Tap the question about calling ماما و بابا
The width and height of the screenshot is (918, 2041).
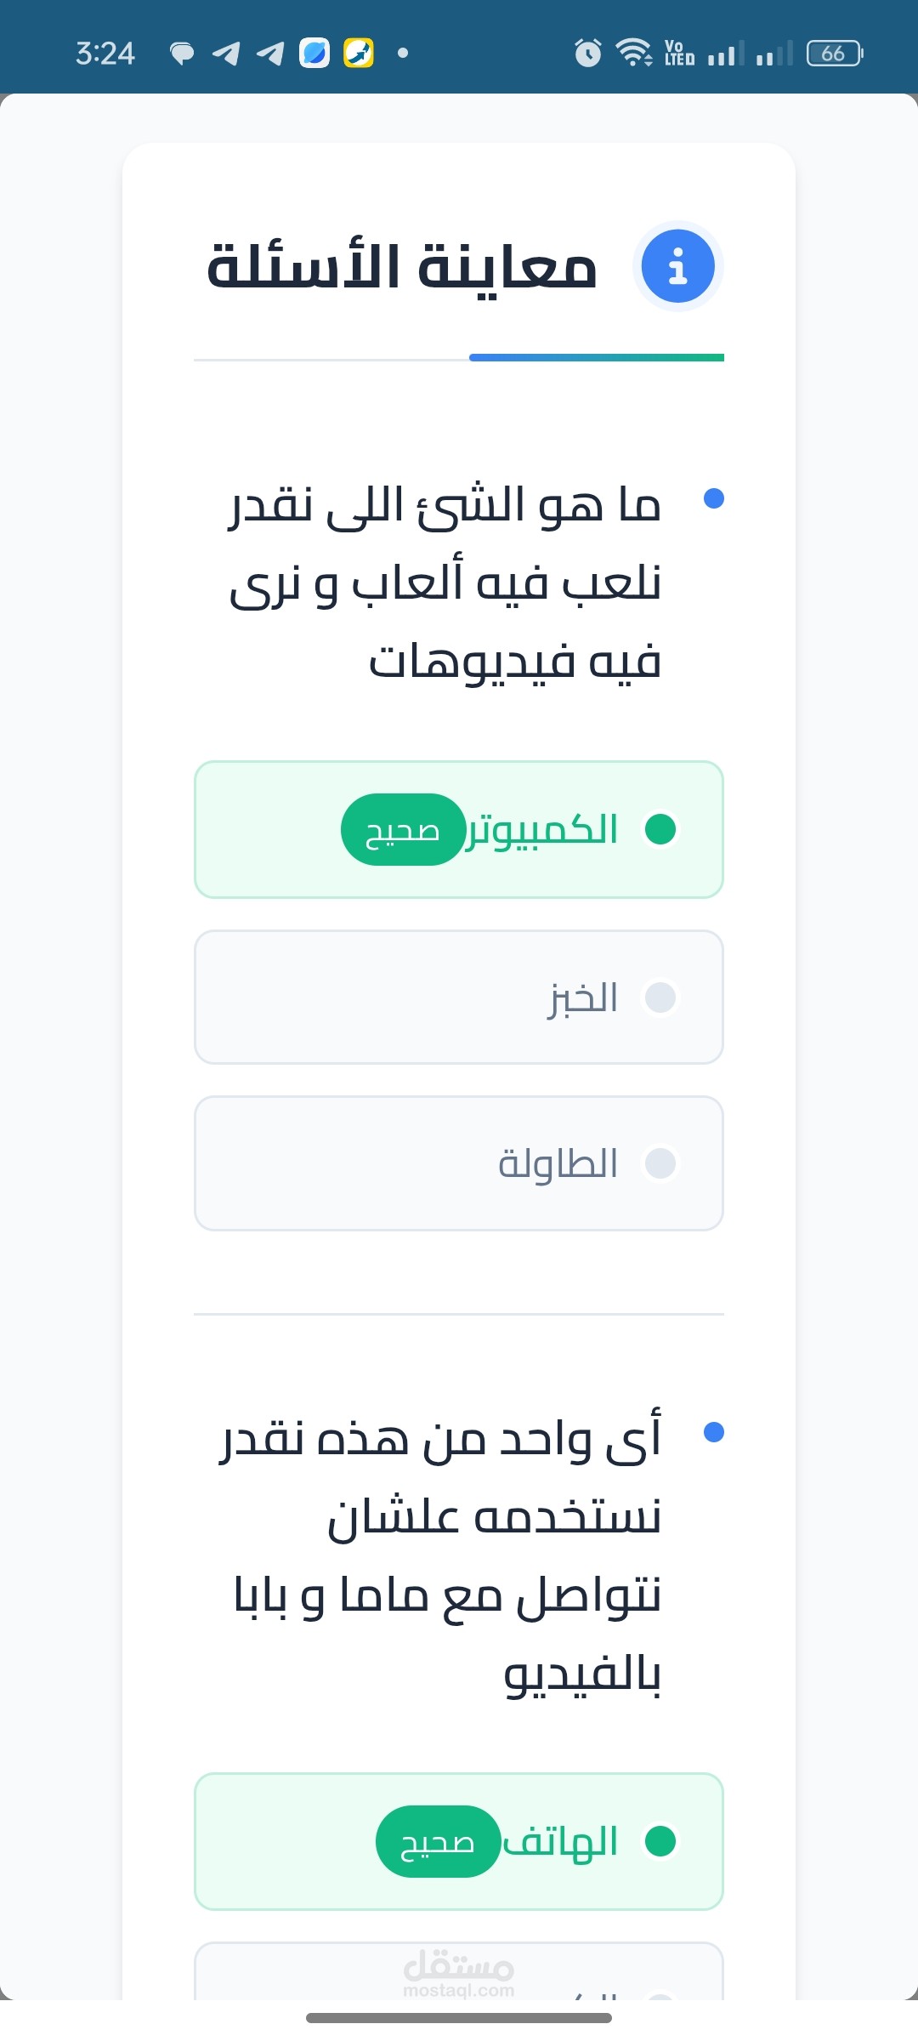pyautogui.click(x=442, y=1556)
